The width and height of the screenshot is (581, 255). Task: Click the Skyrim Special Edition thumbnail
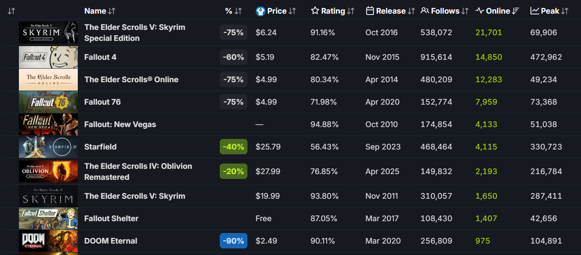coord(48,33)
